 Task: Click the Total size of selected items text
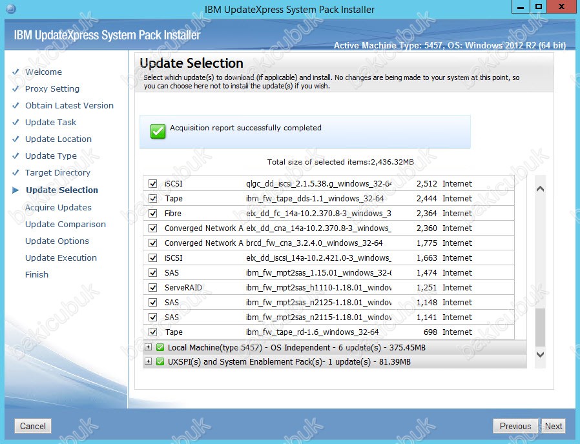pyautogui.click(x=340, y=162)
